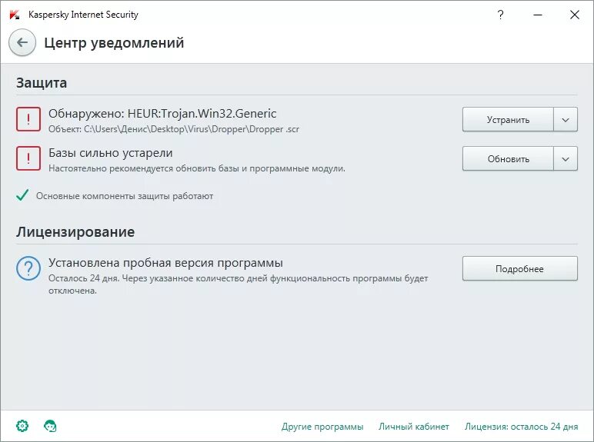Click the green checkmark for protection components
The width and height of the screenshot is (594, 442).
[22, 195]
